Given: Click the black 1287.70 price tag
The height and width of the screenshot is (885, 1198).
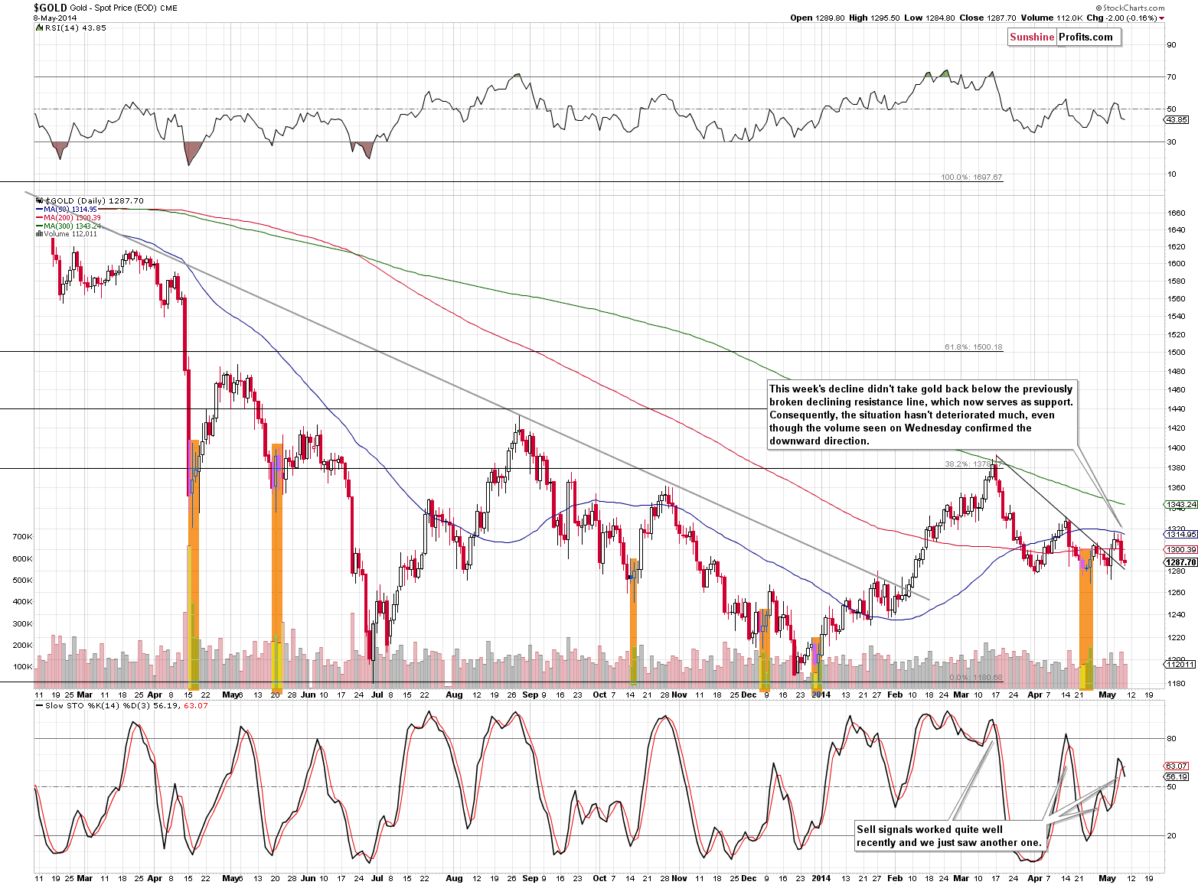Looking at the screenshot, I should coord(1180,562).
